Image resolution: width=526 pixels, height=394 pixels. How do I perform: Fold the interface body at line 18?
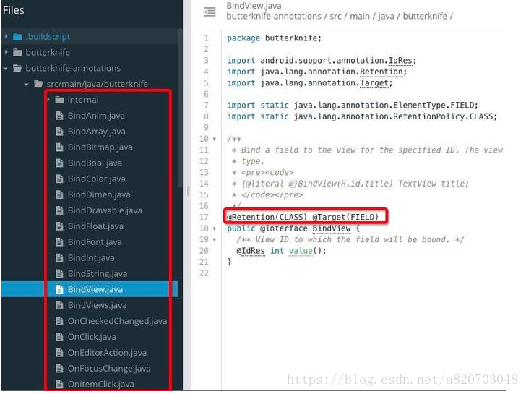(215, 228)
